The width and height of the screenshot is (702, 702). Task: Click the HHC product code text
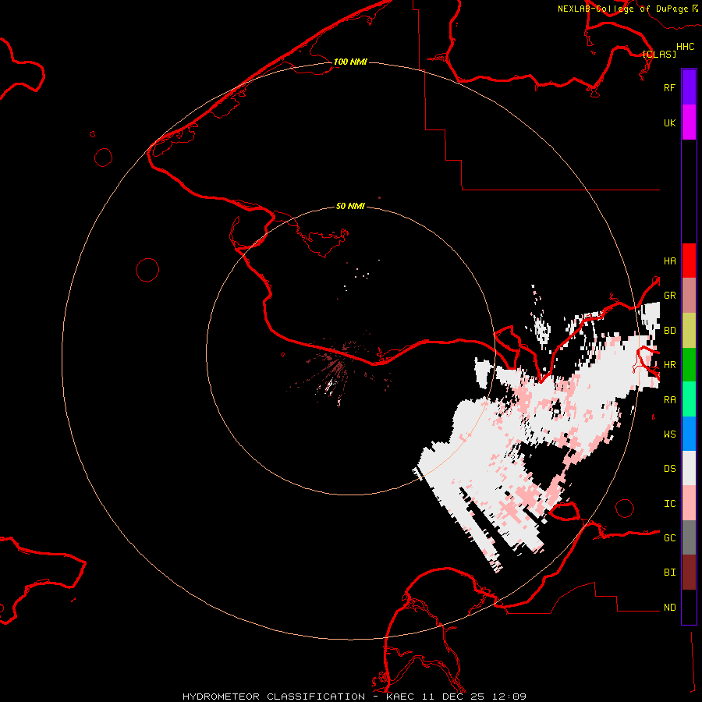click(685, 47)
